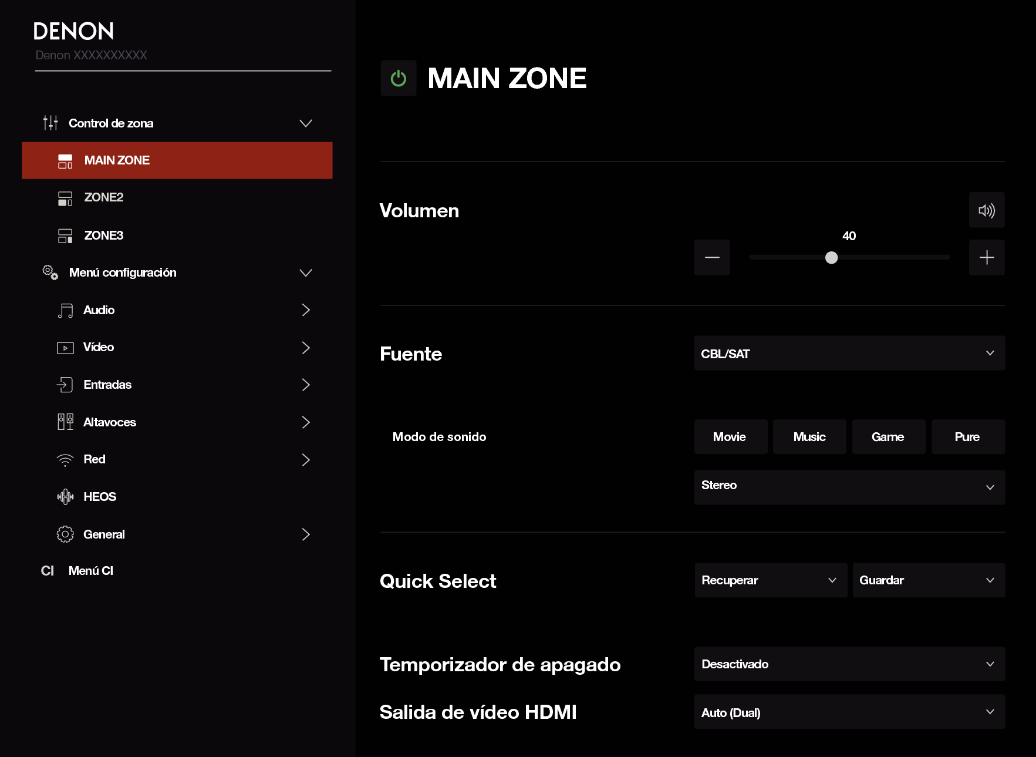Open the Guardar Quick Select dropdown
Viewport: 1036px width, 757px height.
[x=929, y=580]
